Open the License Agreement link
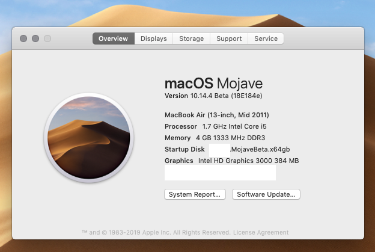This screenshot has height=252, width=375. (x=261, y=232)
